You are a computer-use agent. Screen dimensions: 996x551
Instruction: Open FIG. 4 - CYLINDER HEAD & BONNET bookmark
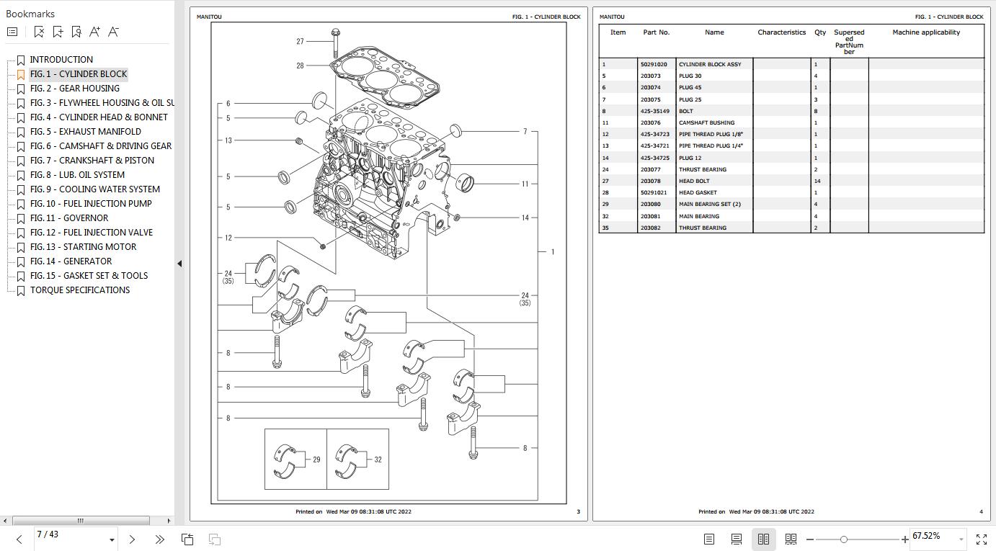99,117
